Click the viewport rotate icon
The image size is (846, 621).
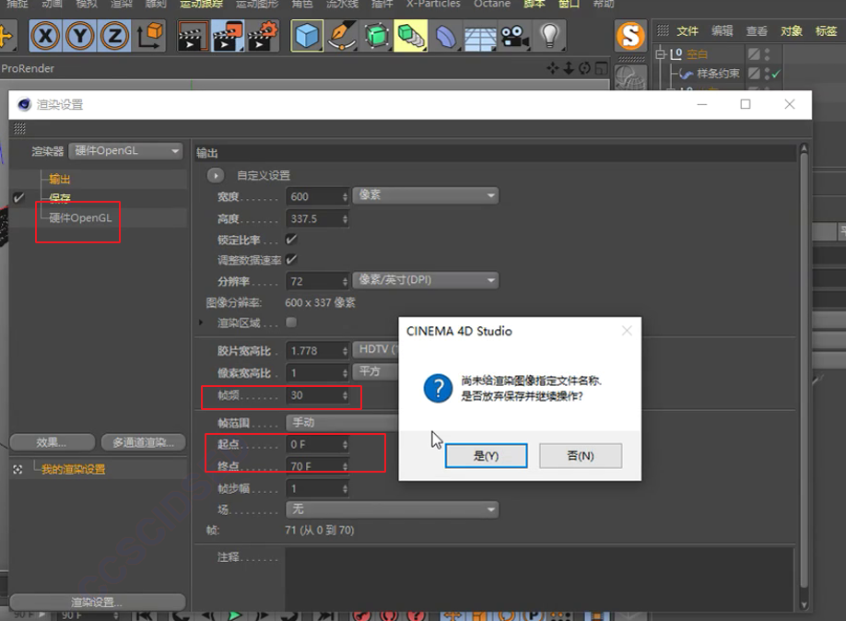pyautogui.click(x=584, y=68)
